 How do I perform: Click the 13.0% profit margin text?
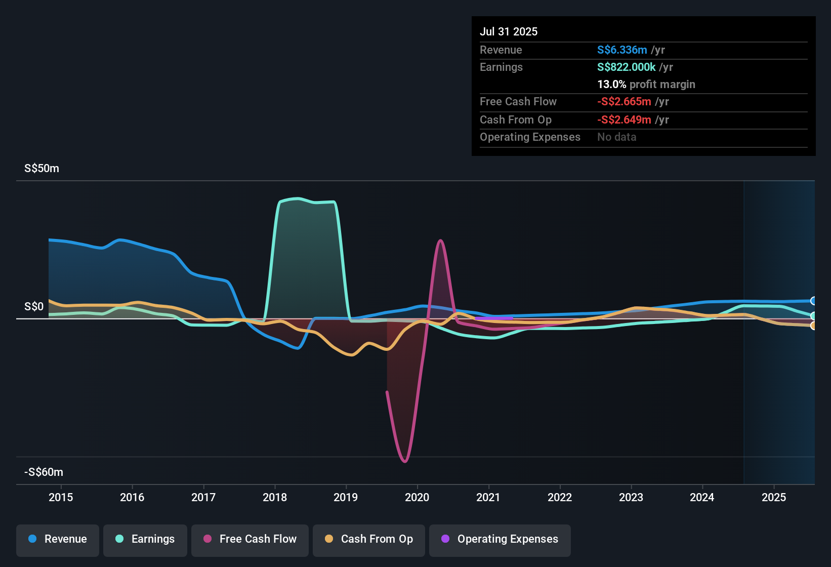click(x=646, y=85)
